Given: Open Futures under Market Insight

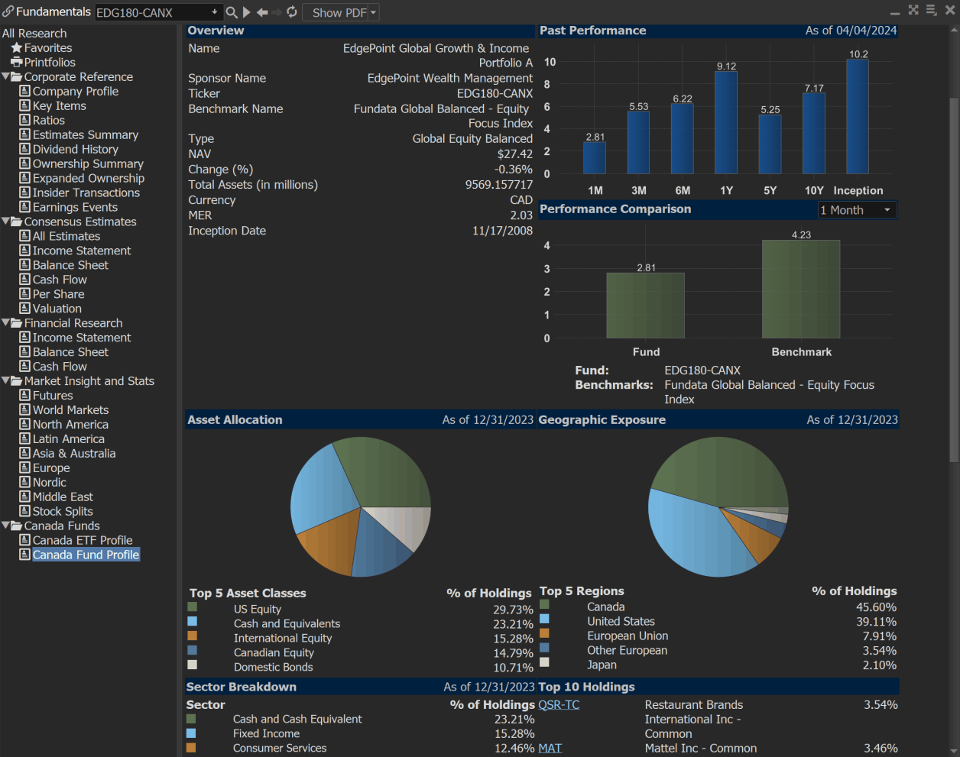Looking at the screenshot, I should 53,395.
